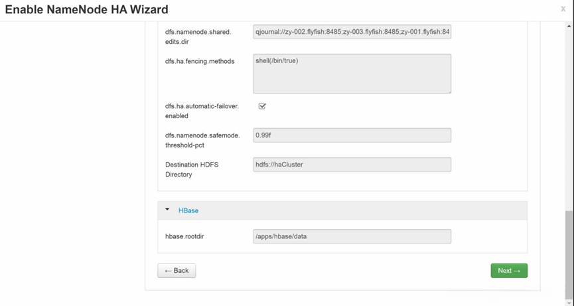This screenshot has height=306, width=574.
Task: Focus the hbase.rootdir input field
Action: coord(352,236)
